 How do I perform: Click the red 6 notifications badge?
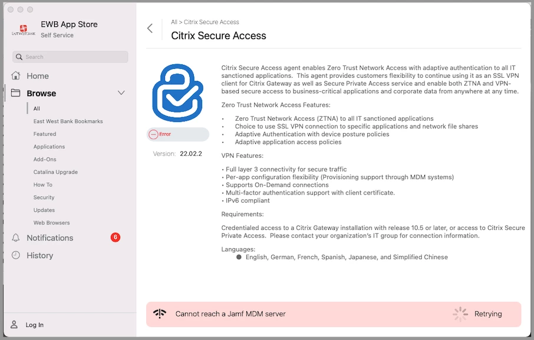pyautogui.click(x=116, y=237)
